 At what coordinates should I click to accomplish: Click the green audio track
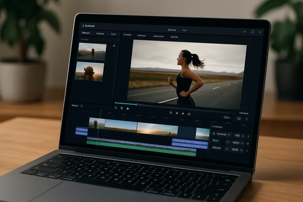141,148
